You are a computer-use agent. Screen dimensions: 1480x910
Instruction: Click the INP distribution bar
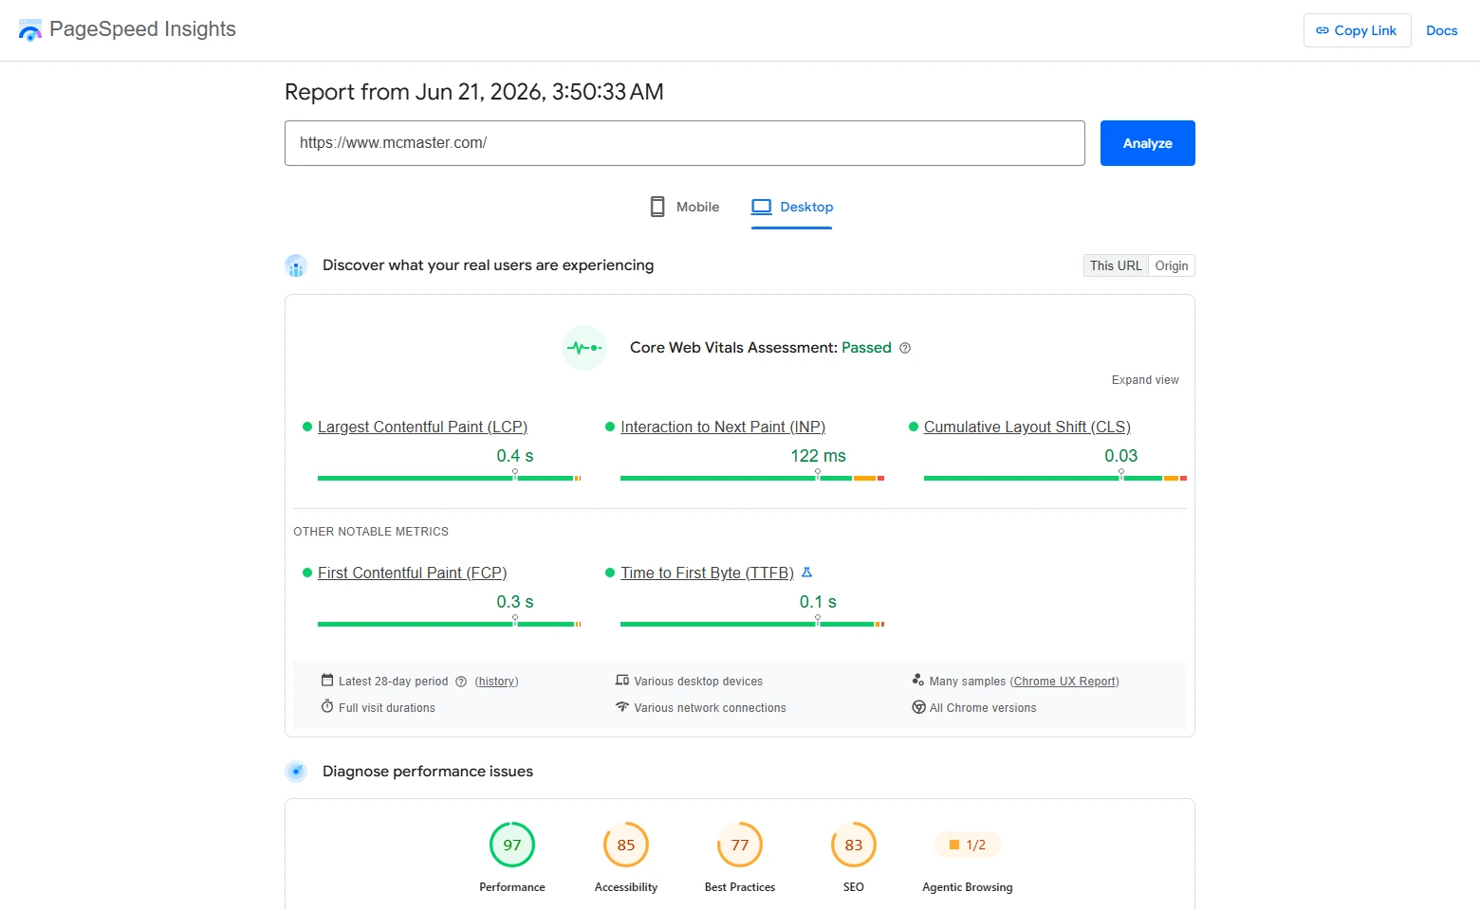(752, 478)
